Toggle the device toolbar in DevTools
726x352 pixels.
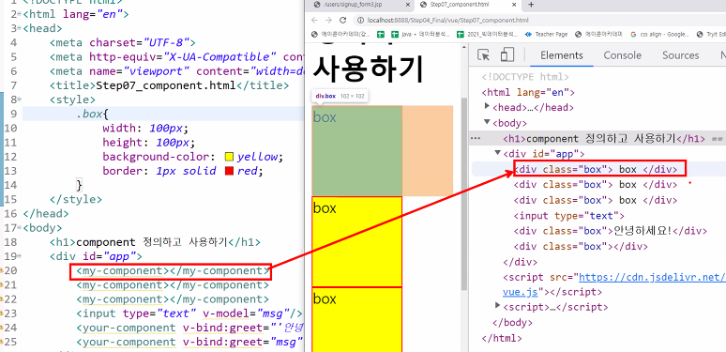(507, 55)
